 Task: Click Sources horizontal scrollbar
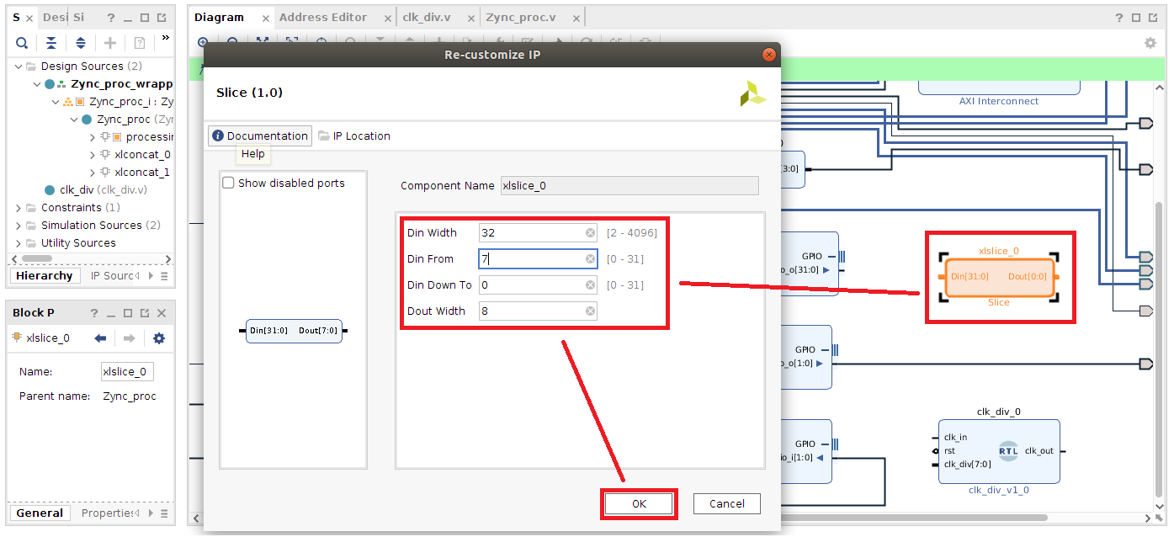35,258
